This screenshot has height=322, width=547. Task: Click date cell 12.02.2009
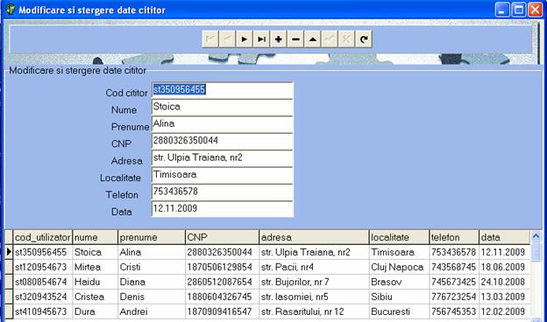click(504, 311)
